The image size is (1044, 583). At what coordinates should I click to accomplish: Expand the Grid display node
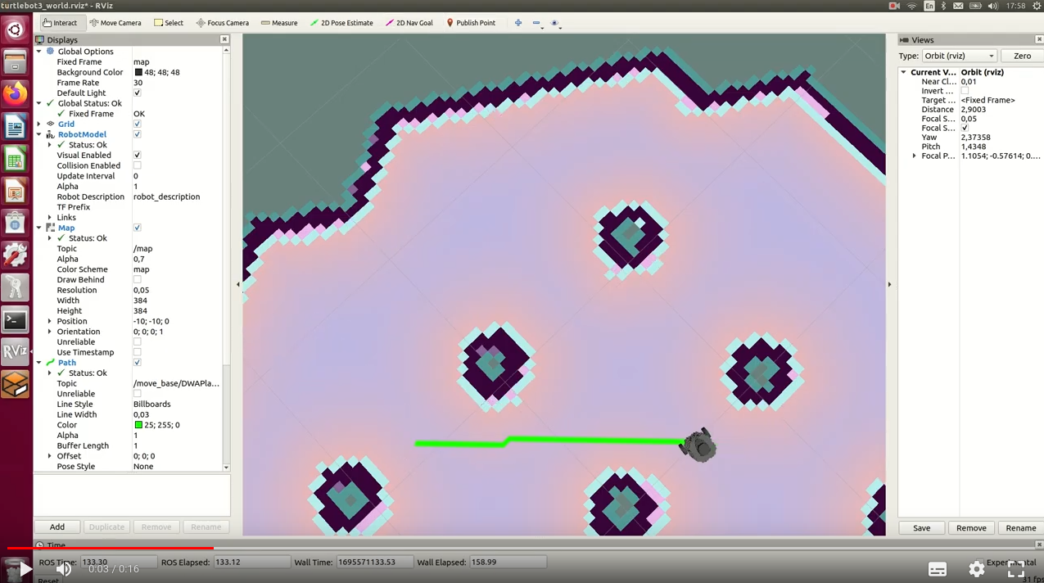(x=38, y=124)
